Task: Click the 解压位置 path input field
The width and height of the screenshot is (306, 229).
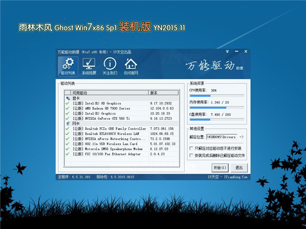Action: (222, 137)
